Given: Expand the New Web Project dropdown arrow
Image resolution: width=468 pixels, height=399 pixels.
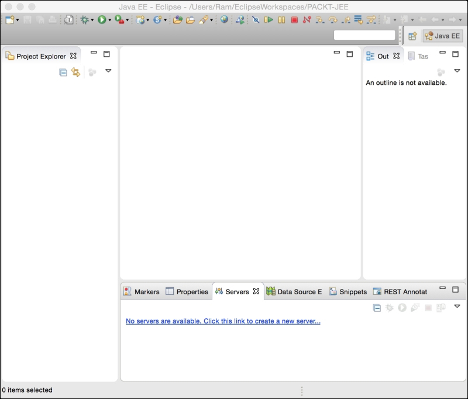Looking at the screenshot, I should click(148, 20).
